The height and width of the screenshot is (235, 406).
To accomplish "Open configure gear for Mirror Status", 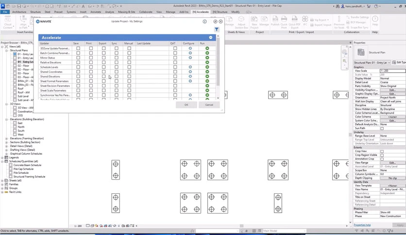I will (190, 58).
